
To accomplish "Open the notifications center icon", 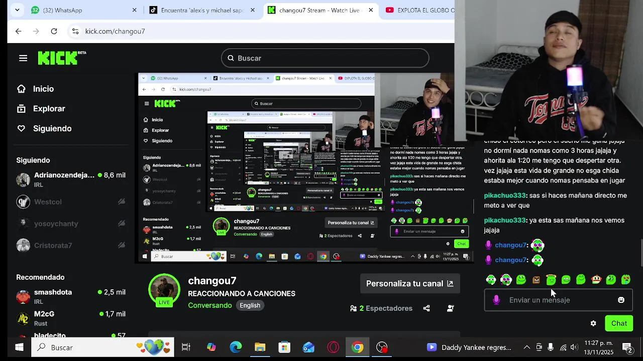I will (x=627, y=347).
